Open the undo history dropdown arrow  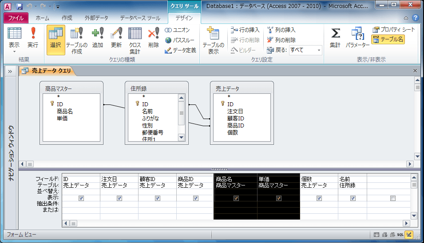point(36,6)
